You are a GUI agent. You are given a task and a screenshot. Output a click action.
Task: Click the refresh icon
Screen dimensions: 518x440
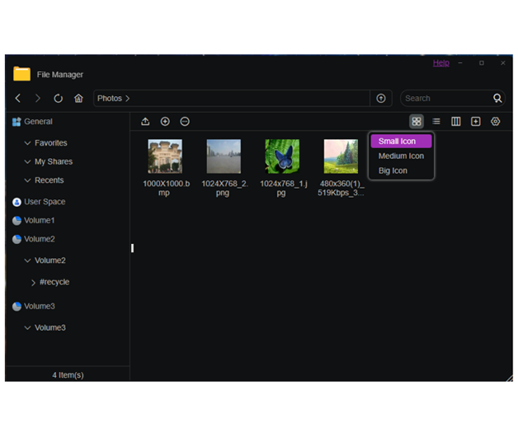click(x=58, y=98)
